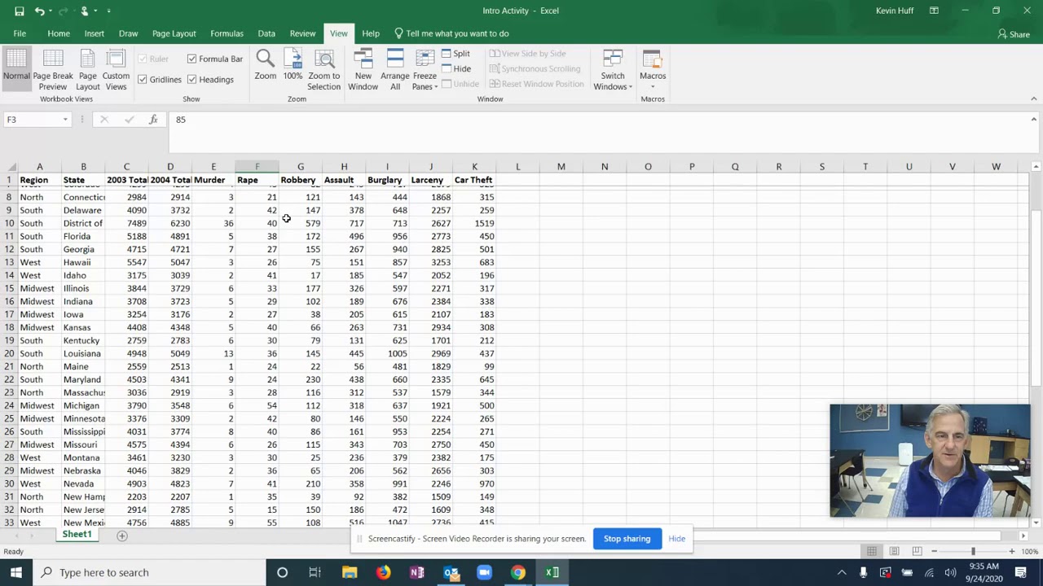Click Zoom to Selection
The image size is (1043, 586).
click(323, 70)
